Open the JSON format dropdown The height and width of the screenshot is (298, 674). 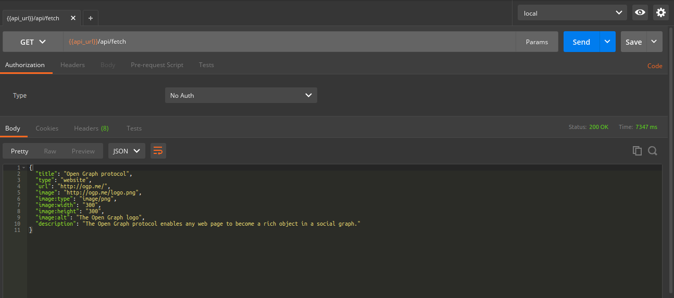127,151
